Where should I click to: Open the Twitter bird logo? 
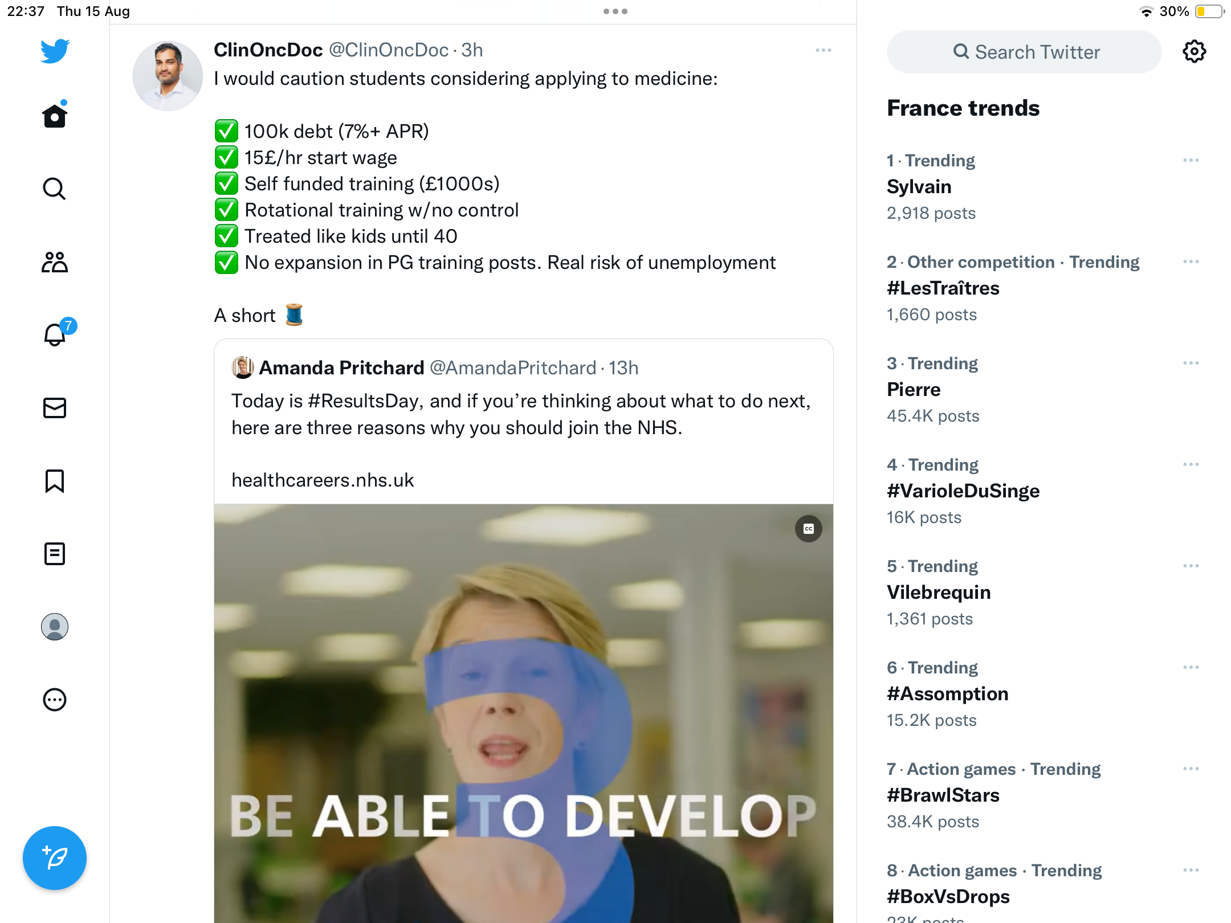coord(55,51)
